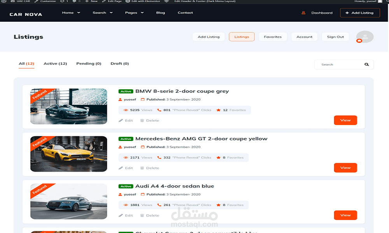Edit the Mercedes-Benz AMG GT listing

click(126, 168)
